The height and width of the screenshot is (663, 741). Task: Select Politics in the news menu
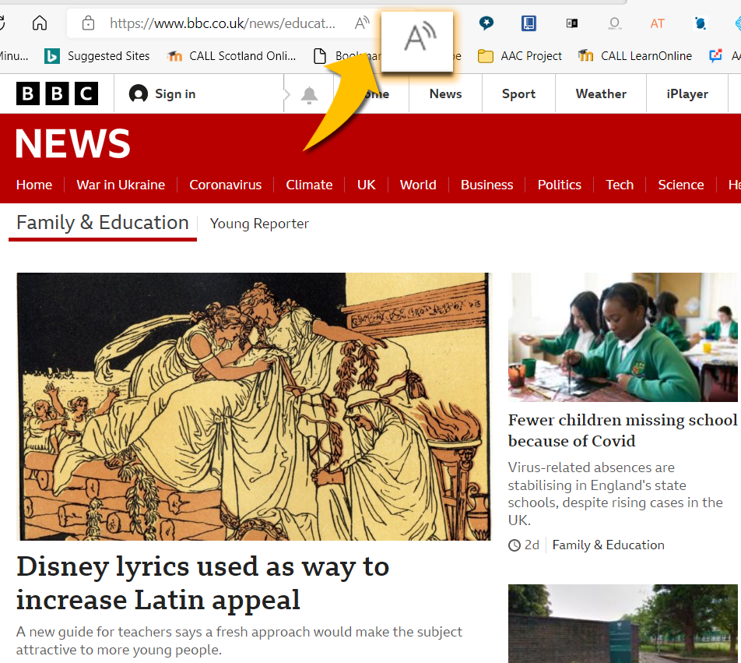pos(559,185)
